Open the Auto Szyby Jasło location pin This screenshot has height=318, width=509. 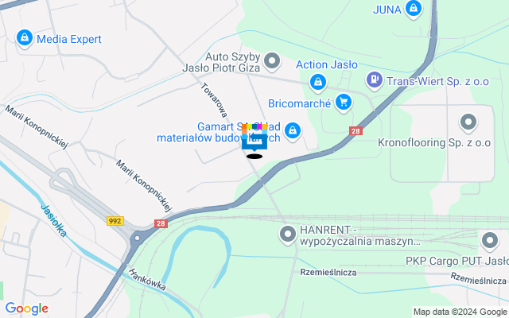272,61
